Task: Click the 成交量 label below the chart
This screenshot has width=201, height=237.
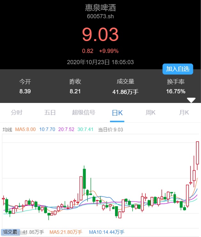Action: (x=10, y=232)
